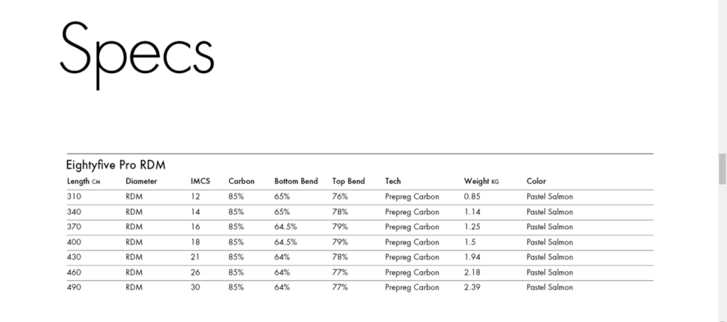Viewport: 727px width, 322px height.
Task: Select the Eightyfive Pro RDM table title
Action: (116, 165)
